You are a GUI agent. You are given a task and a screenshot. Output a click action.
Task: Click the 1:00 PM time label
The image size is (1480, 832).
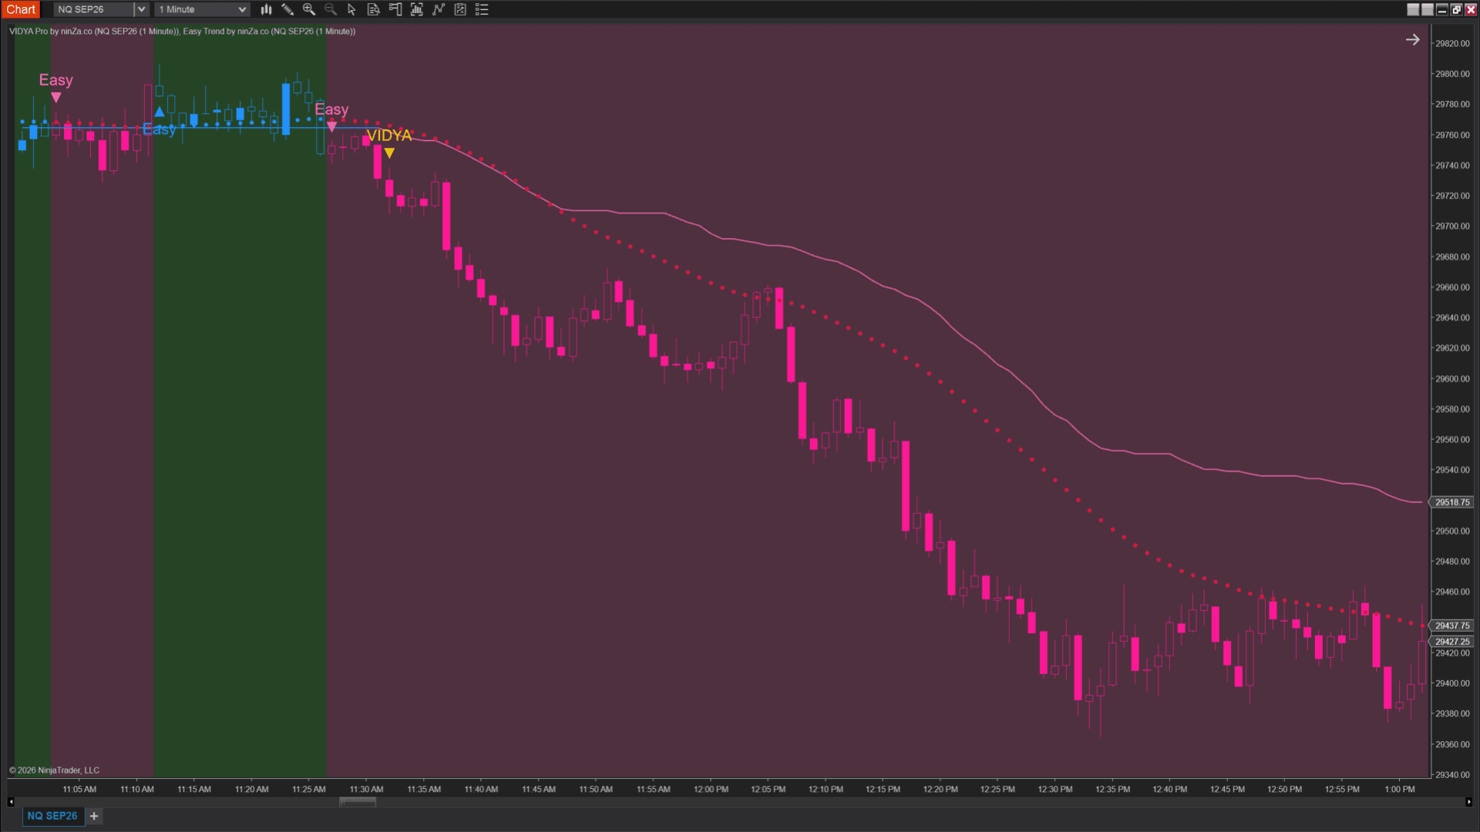click(x=1400, y=789)
